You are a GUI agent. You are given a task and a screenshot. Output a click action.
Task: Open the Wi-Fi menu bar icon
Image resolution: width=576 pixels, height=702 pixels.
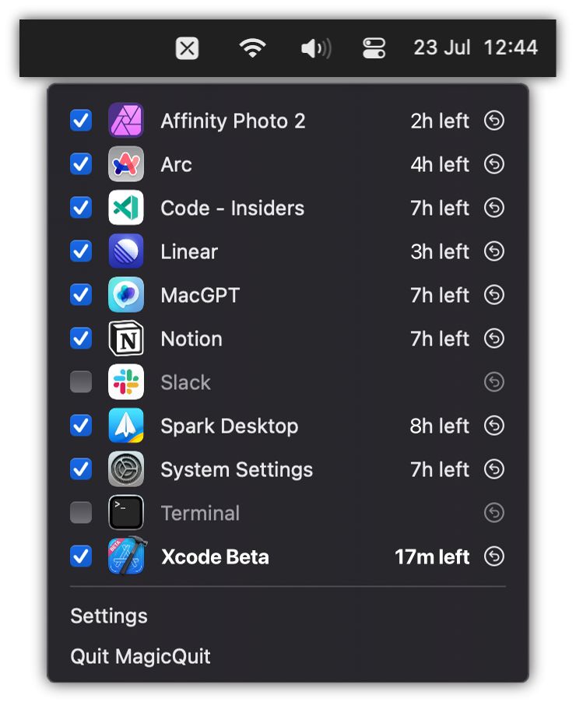pos(253,48)
